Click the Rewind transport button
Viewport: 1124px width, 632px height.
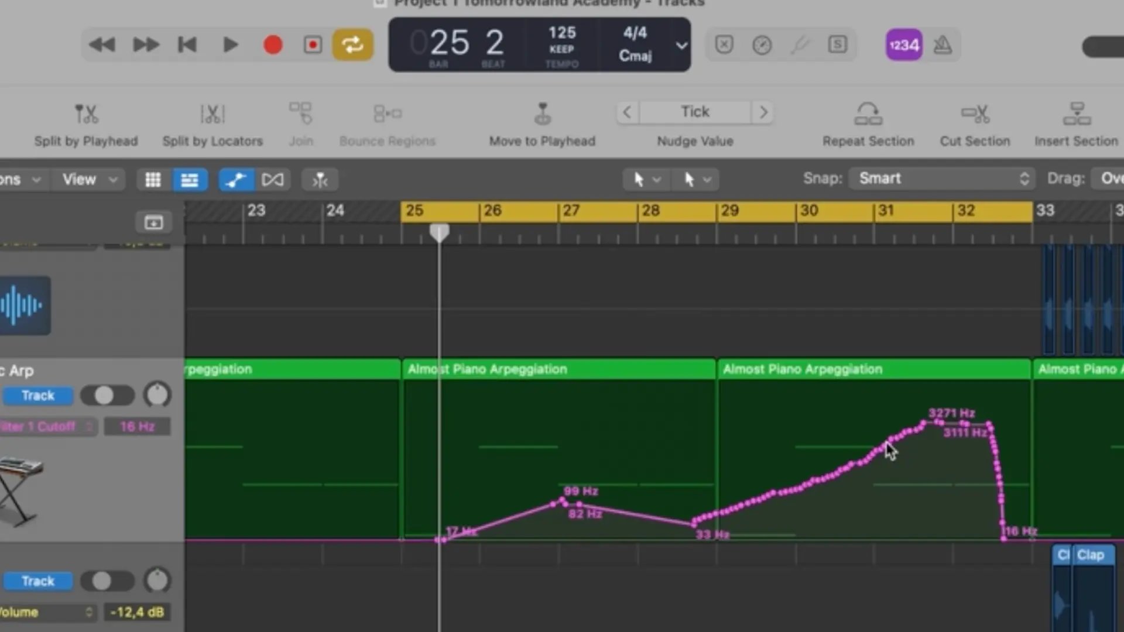(x=102, y=44)
